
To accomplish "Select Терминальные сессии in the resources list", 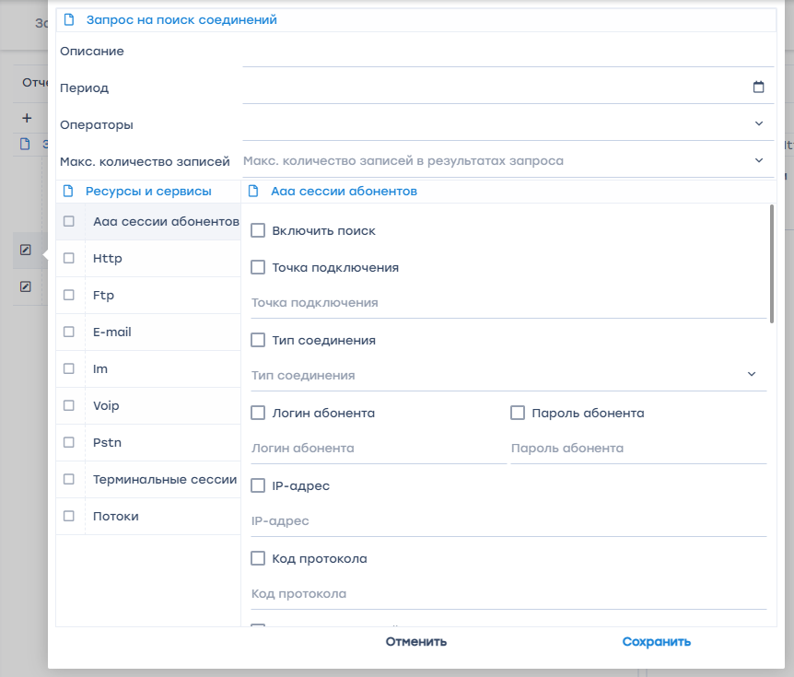I will pyautogui.click(x=164, y=480).
